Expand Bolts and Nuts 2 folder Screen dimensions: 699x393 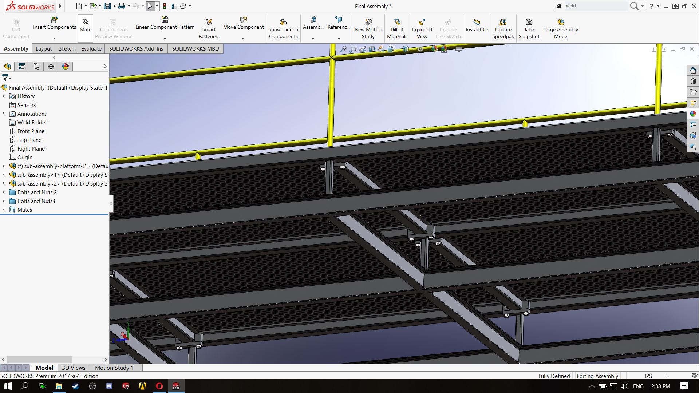tap(4, 192)
